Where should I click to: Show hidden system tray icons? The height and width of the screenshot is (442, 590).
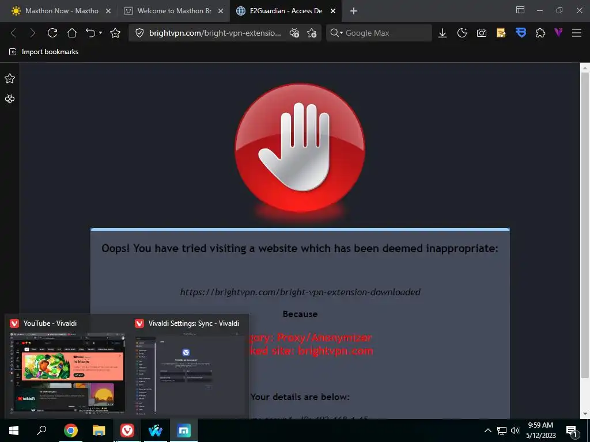point(487,430)
